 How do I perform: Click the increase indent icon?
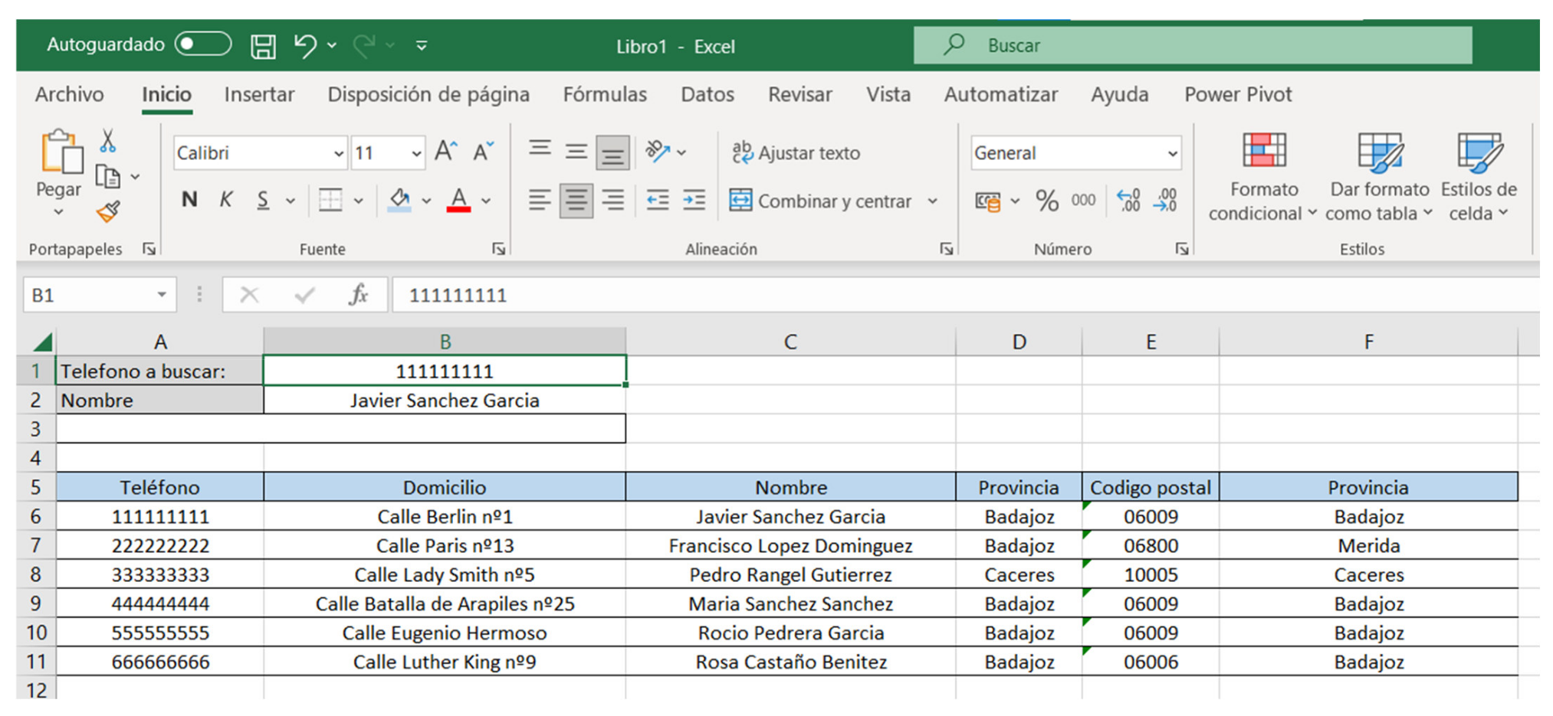694,201
